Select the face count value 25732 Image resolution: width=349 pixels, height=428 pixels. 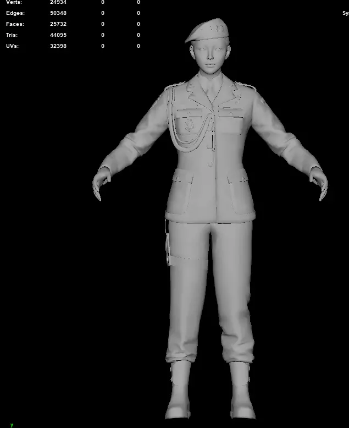(x=58, y=24)
